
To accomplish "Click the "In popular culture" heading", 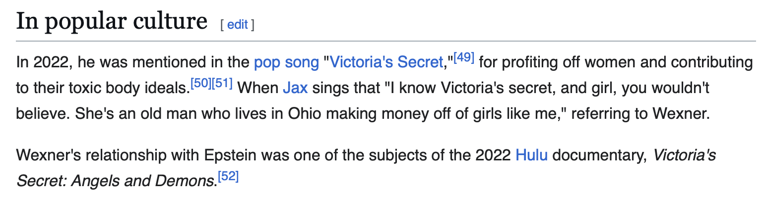I will (112, 22).
